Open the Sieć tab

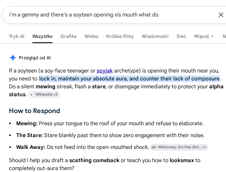pyautogui.click(x=181, y=36)
